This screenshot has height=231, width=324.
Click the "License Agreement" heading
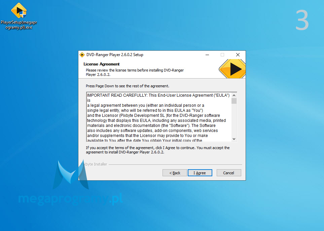tap(102, 64)
